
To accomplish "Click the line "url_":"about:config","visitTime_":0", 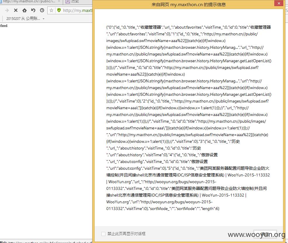I will (157, 162).
